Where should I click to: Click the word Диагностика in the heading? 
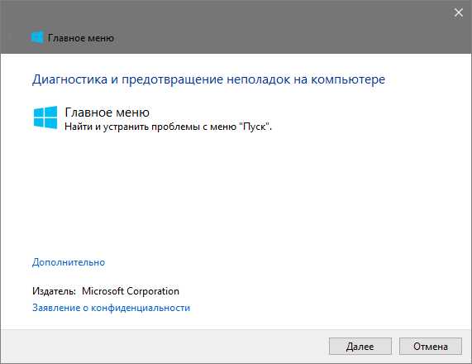pos(69,79)
